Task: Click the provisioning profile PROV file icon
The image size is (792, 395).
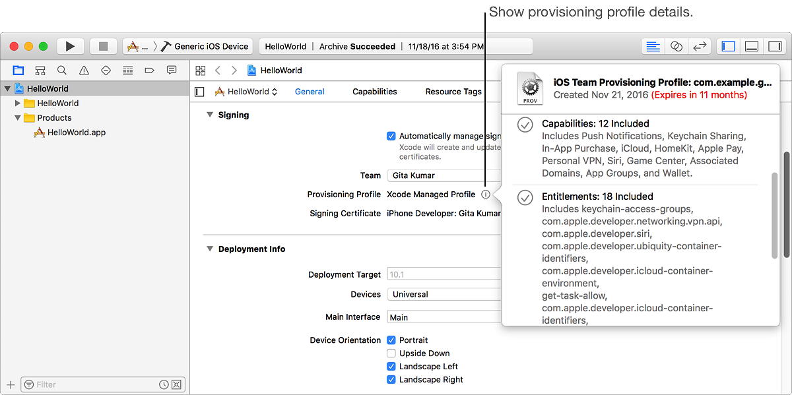Action: 530,88
